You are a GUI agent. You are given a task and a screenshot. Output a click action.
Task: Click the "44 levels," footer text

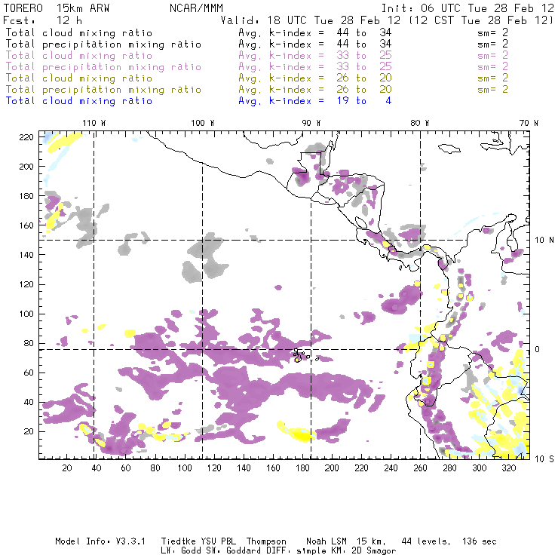pyautogui.click(x=426, y=541)
